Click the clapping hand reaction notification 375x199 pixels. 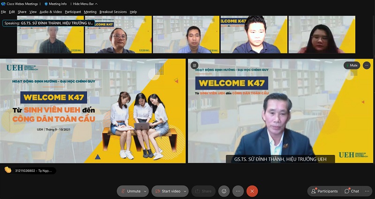8,170
